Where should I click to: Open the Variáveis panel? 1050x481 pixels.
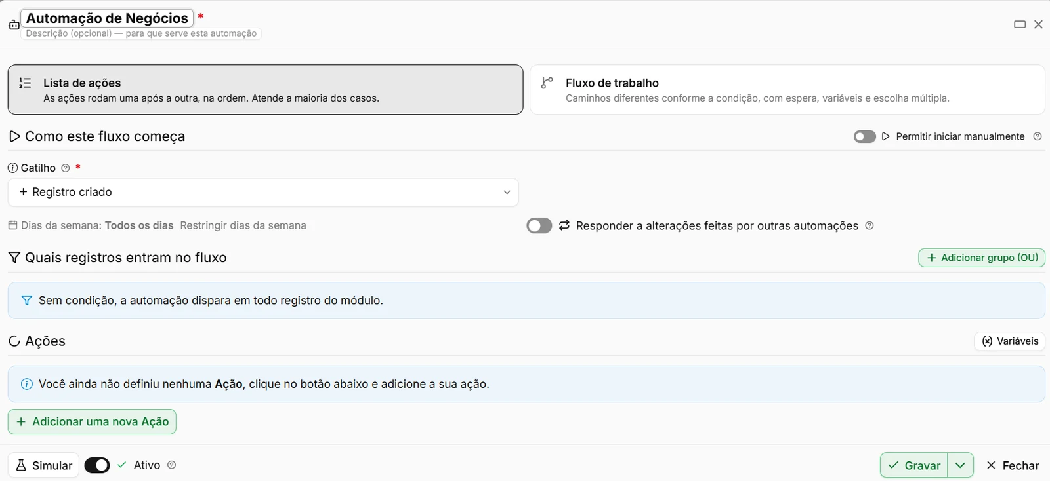(1010, 341)
